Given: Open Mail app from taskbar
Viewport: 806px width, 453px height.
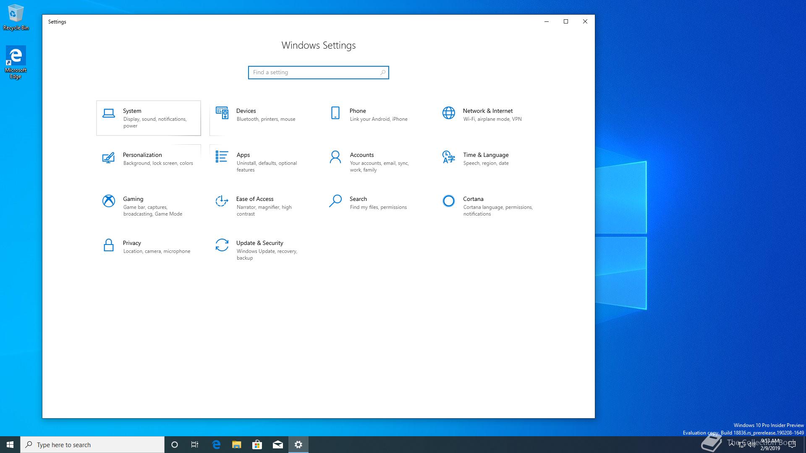Looking at the screenshot, I should (278, 445).
